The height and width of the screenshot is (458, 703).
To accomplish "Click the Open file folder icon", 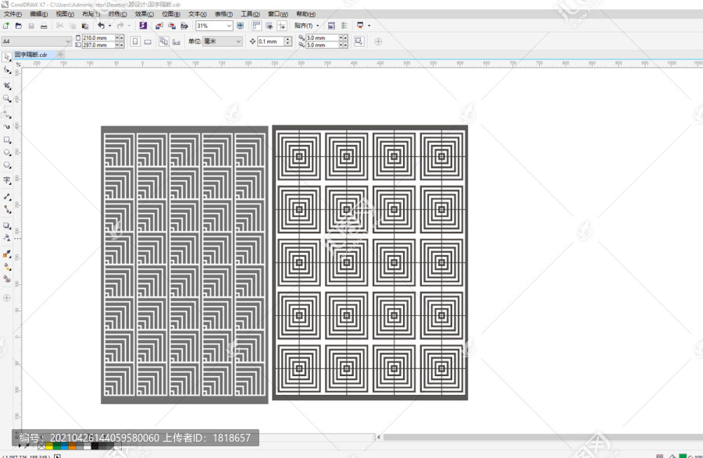I will pyautogui.click(x=19, y=26).
